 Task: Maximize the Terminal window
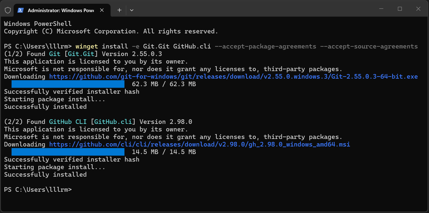click(400, 9)
